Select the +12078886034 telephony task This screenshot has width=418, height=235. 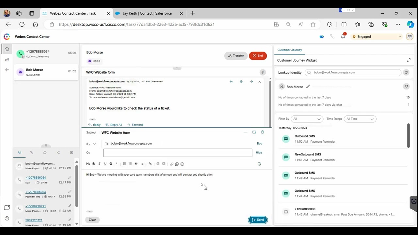pos(46,54)
